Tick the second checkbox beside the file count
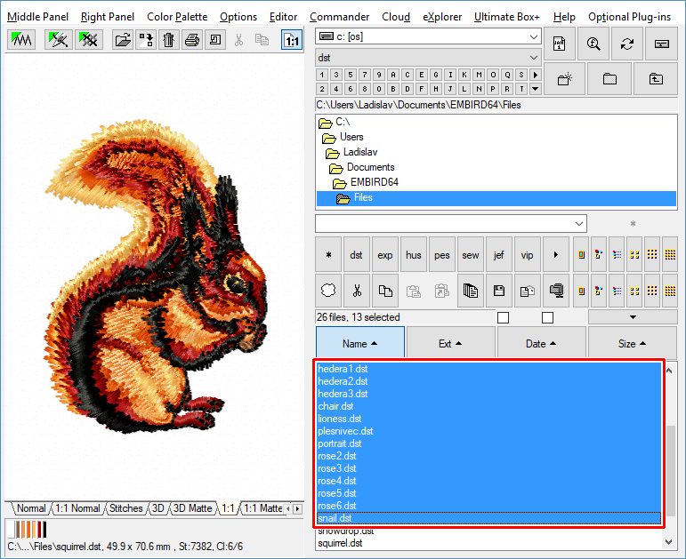This screenshot has width=686, height=559. 547,317
